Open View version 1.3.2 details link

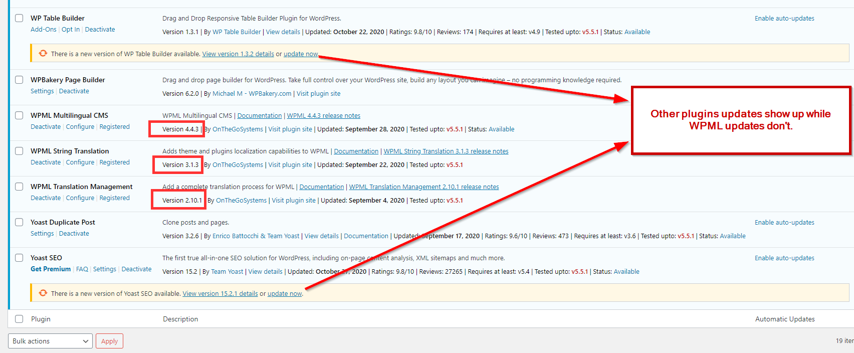[238, 54]
